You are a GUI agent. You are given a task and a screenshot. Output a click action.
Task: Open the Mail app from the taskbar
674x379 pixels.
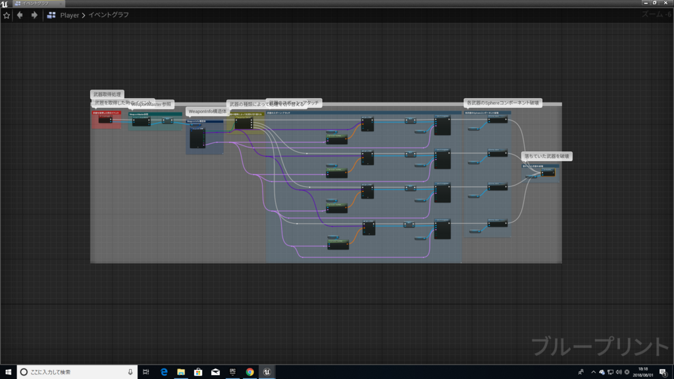[x=215, y=372]
